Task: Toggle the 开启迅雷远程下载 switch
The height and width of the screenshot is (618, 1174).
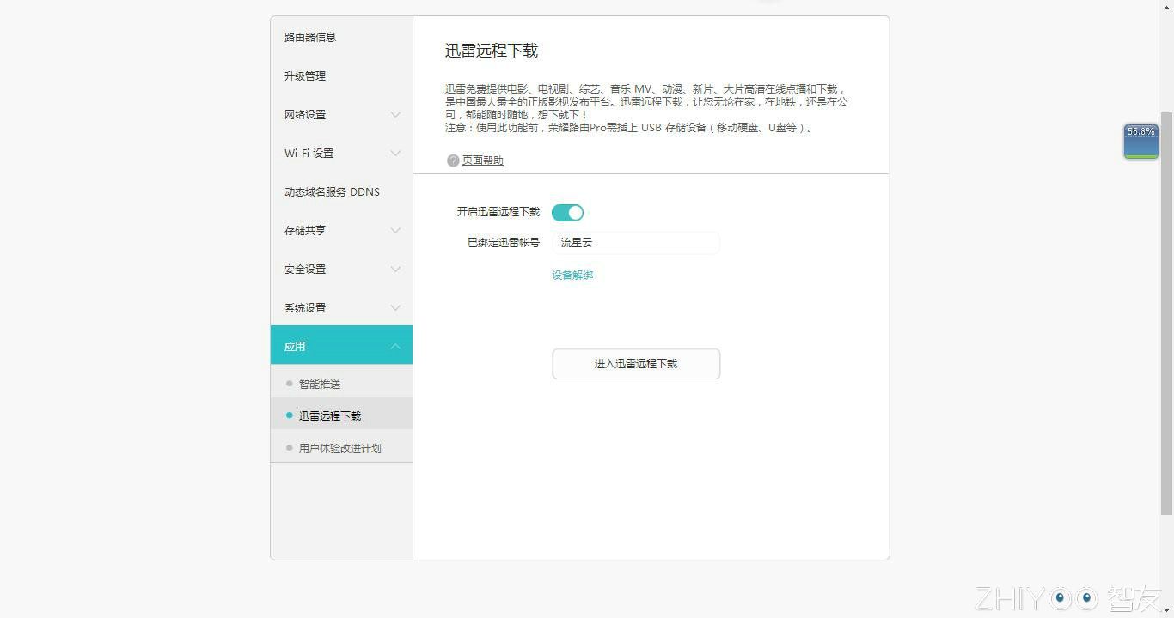Action: 567,213
